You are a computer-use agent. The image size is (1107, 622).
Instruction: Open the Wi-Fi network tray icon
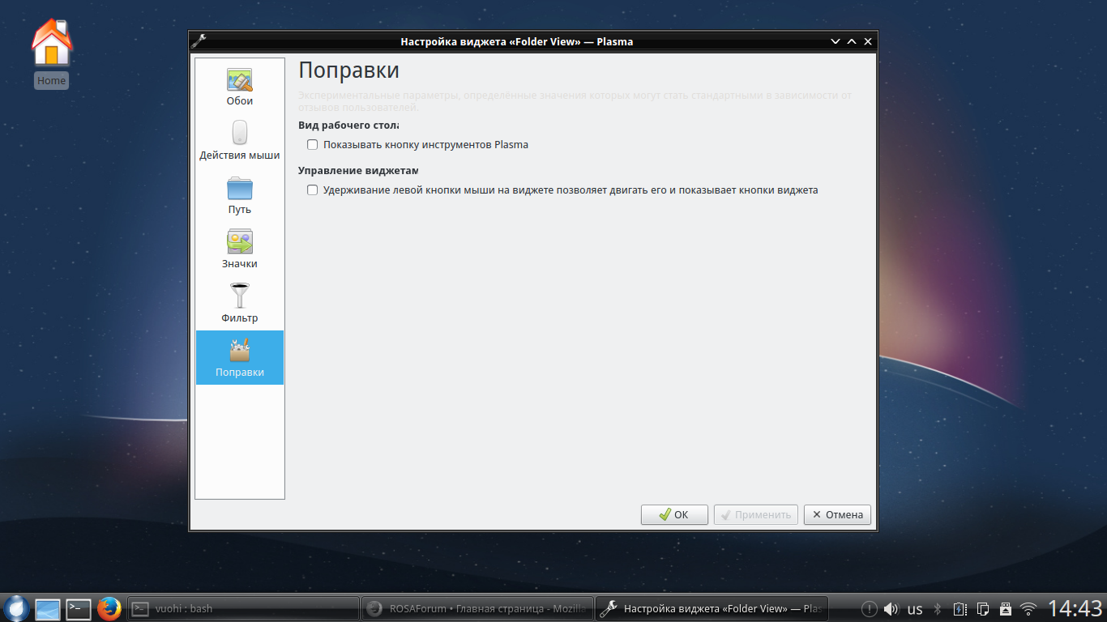(1028, 608)
